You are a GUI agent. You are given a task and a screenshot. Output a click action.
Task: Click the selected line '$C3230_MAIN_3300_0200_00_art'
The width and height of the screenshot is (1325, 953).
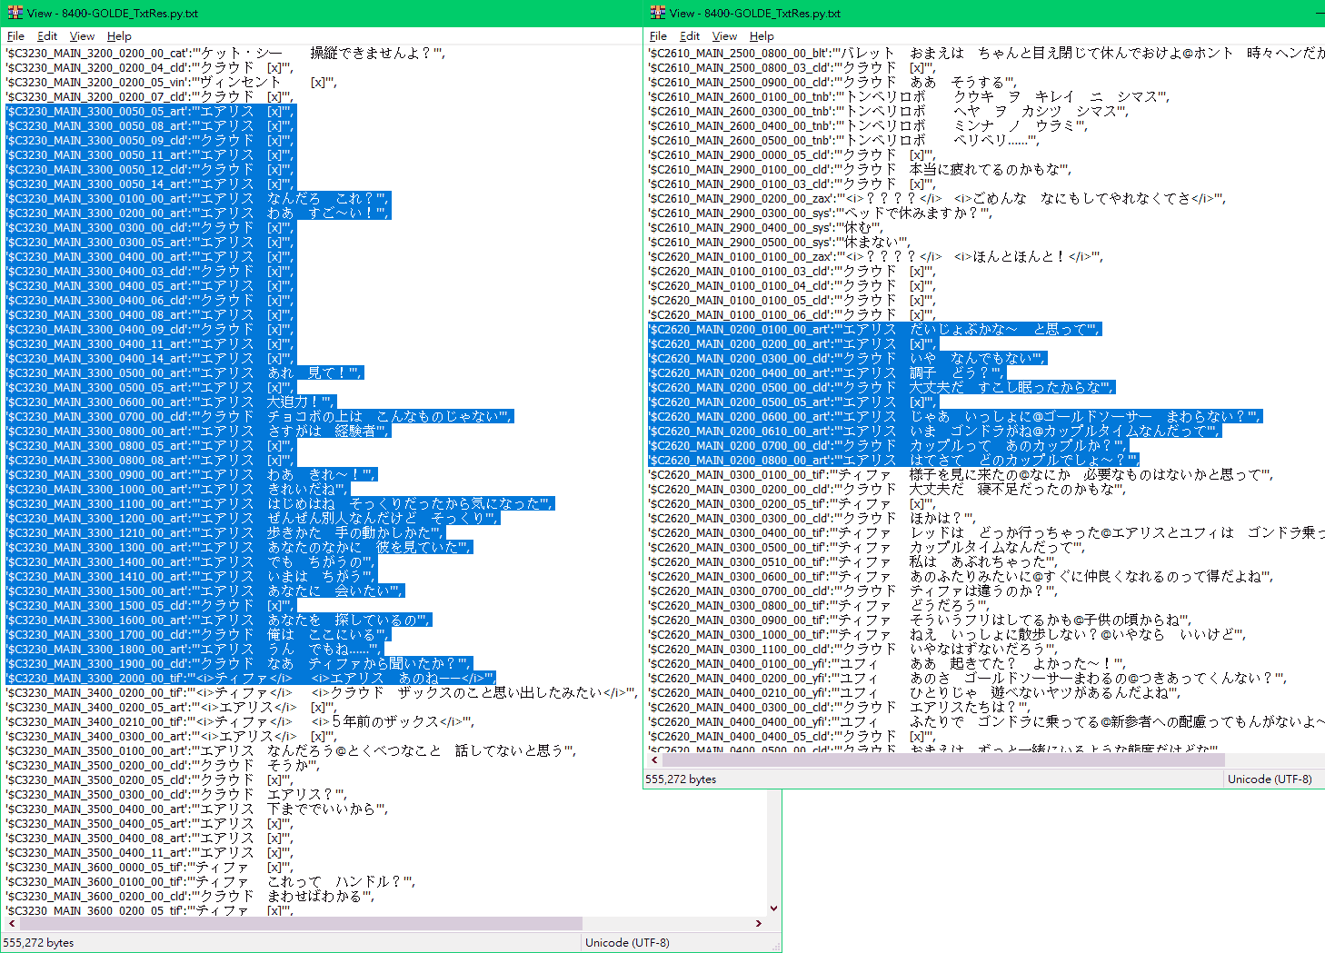[197, 213]
